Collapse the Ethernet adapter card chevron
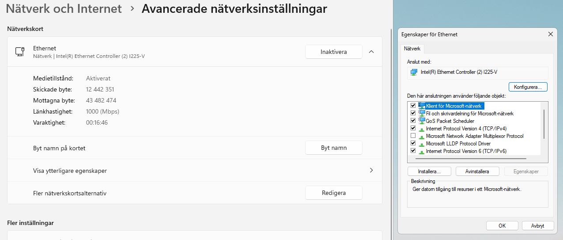Screen dimensions: 563x240 tap(371, 52)
